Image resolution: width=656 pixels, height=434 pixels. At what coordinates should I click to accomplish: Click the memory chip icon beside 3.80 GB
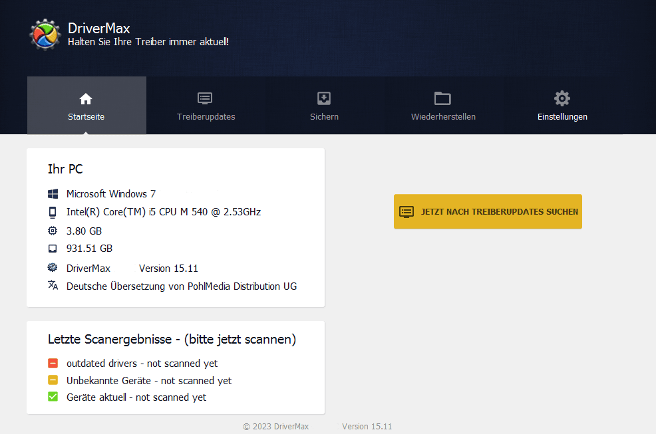53,231
